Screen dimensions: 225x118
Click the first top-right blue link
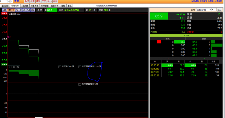click(x=195, y=1)
